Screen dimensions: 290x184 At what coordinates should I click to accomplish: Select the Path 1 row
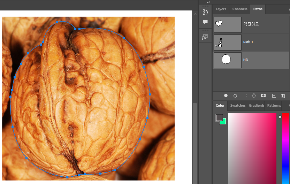point(251,43)
